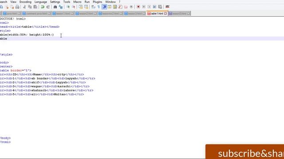Close the lesson5.html tab
The image size is (284, 159).
188,14
